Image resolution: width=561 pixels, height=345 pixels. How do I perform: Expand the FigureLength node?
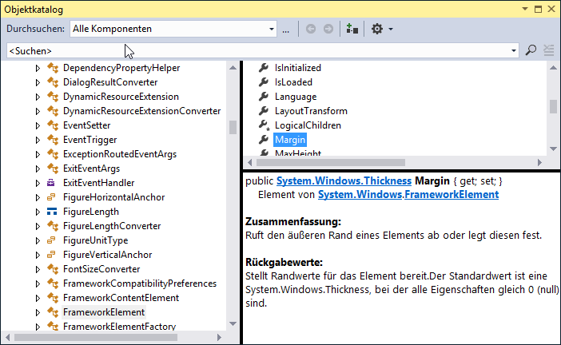(38, 212)
